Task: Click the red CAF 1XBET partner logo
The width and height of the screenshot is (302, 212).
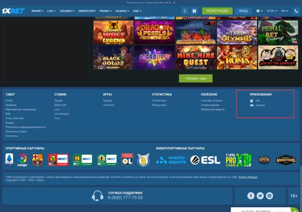Action: click(x=58, y=160)
